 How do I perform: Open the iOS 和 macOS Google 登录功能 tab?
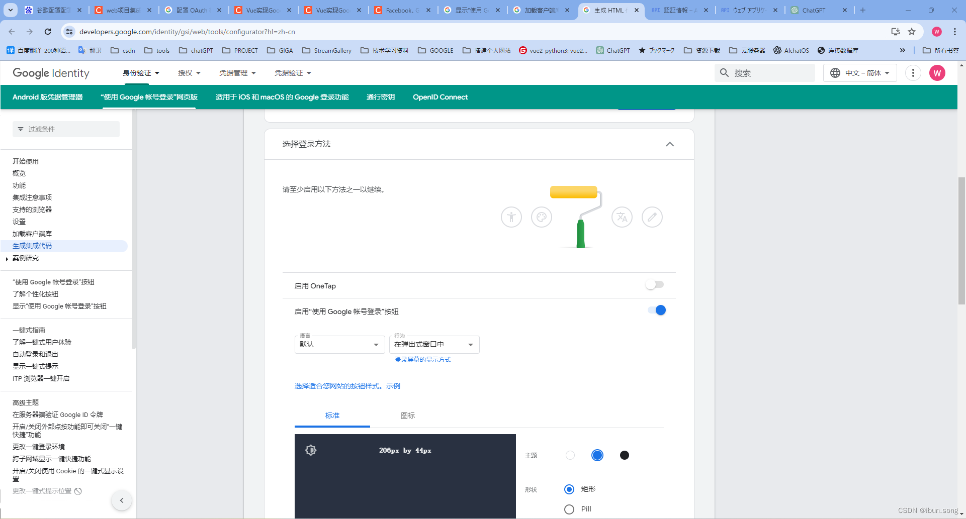(x=282, y=97)
